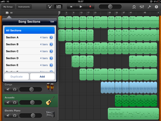Image resolution: width=161 pixels, height=121 pixels.
Task: Add a new song section
Action: coord(42,77)
